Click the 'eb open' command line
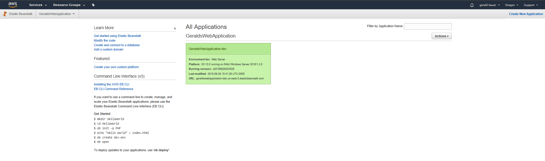This screenshot has width=545, height=161. click(x=101, y=142)
